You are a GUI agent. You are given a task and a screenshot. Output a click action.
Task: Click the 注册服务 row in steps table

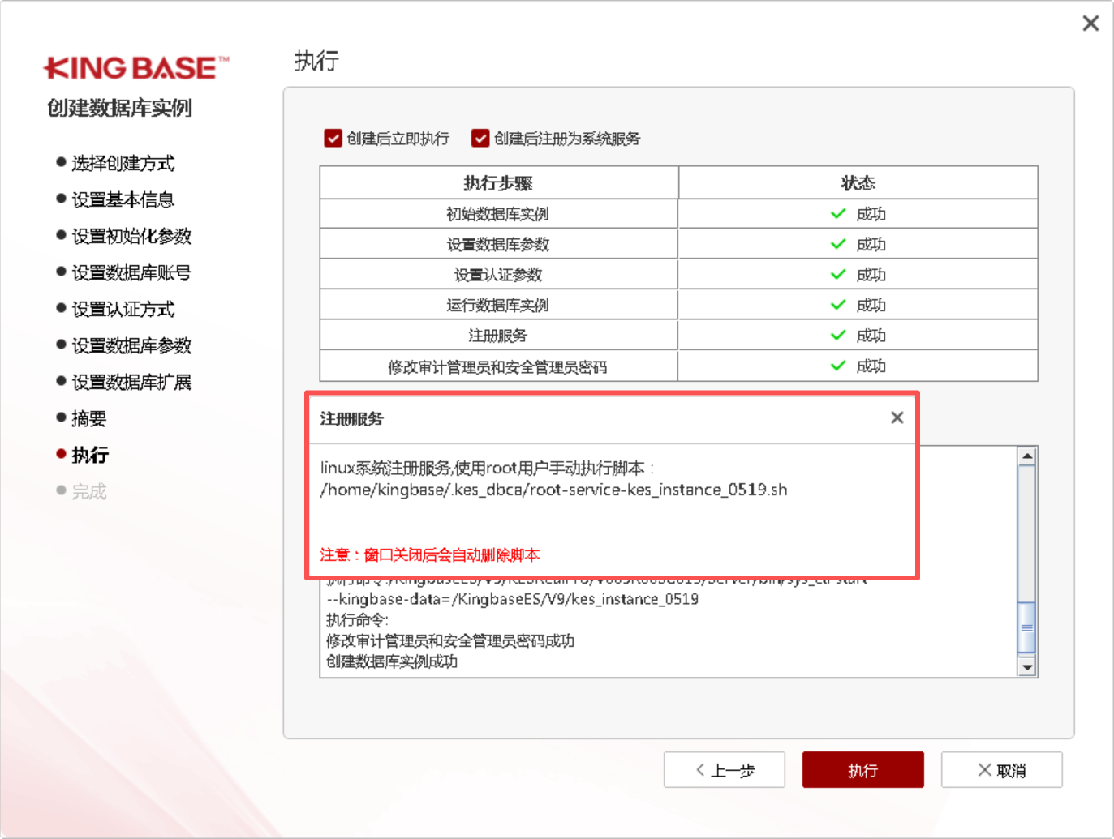click(x=678, y=336)
